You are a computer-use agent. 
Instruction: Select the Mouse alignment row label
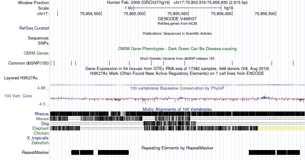pyautogui.click(x=42, y=119)
